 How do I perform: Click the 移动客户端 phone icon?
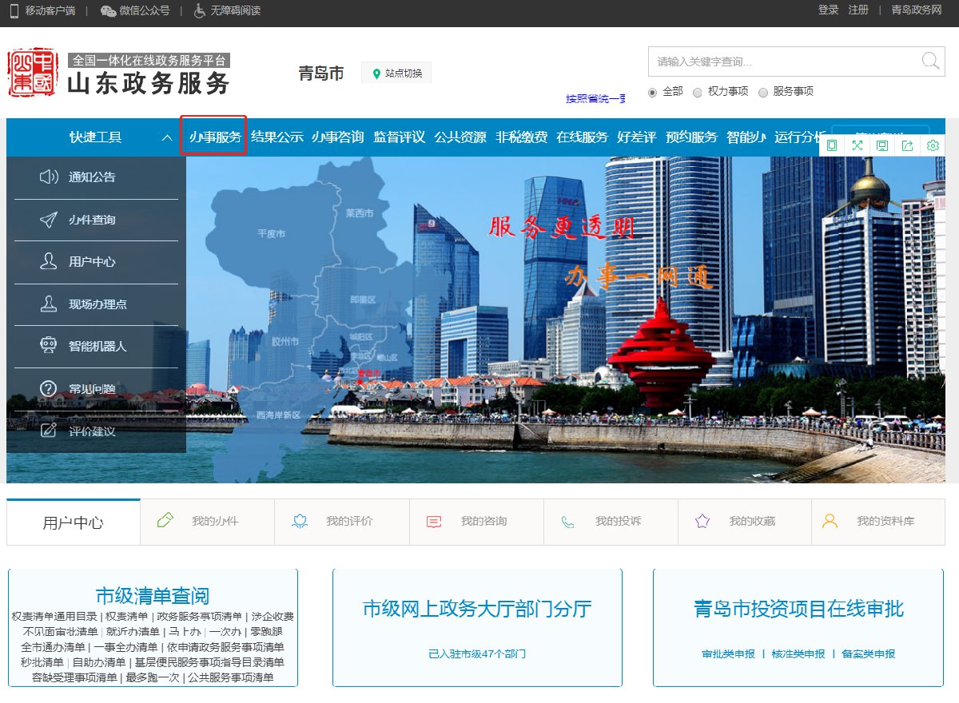(14, 10)
